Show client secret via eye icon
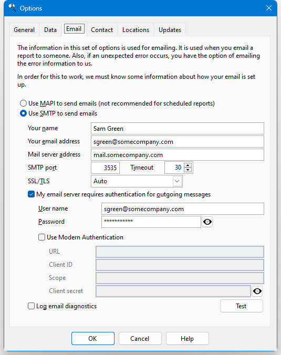This screenshot has height=355, width=281. (x=257, y=291)
